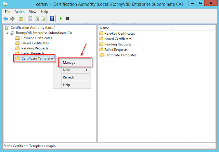Click the Back arrow toolbar icon
219x152 pixels.
click(5, 18)
